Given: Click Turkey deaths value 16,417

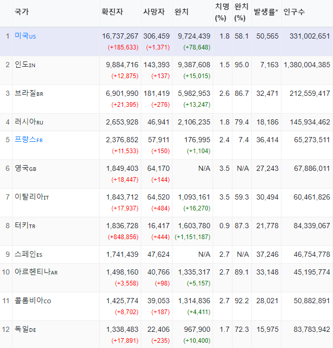Looking at the screenshot, I should [158, 226].
